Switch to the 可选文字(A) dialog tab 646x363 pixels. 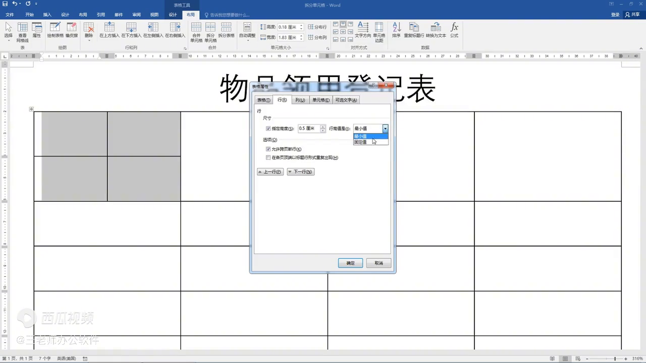point(346,100)
